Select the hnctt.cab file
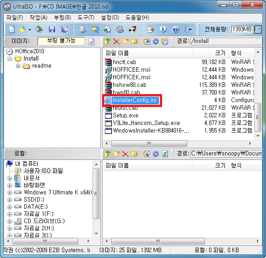Viewport: 266px width, 258px height. (124, 62)
